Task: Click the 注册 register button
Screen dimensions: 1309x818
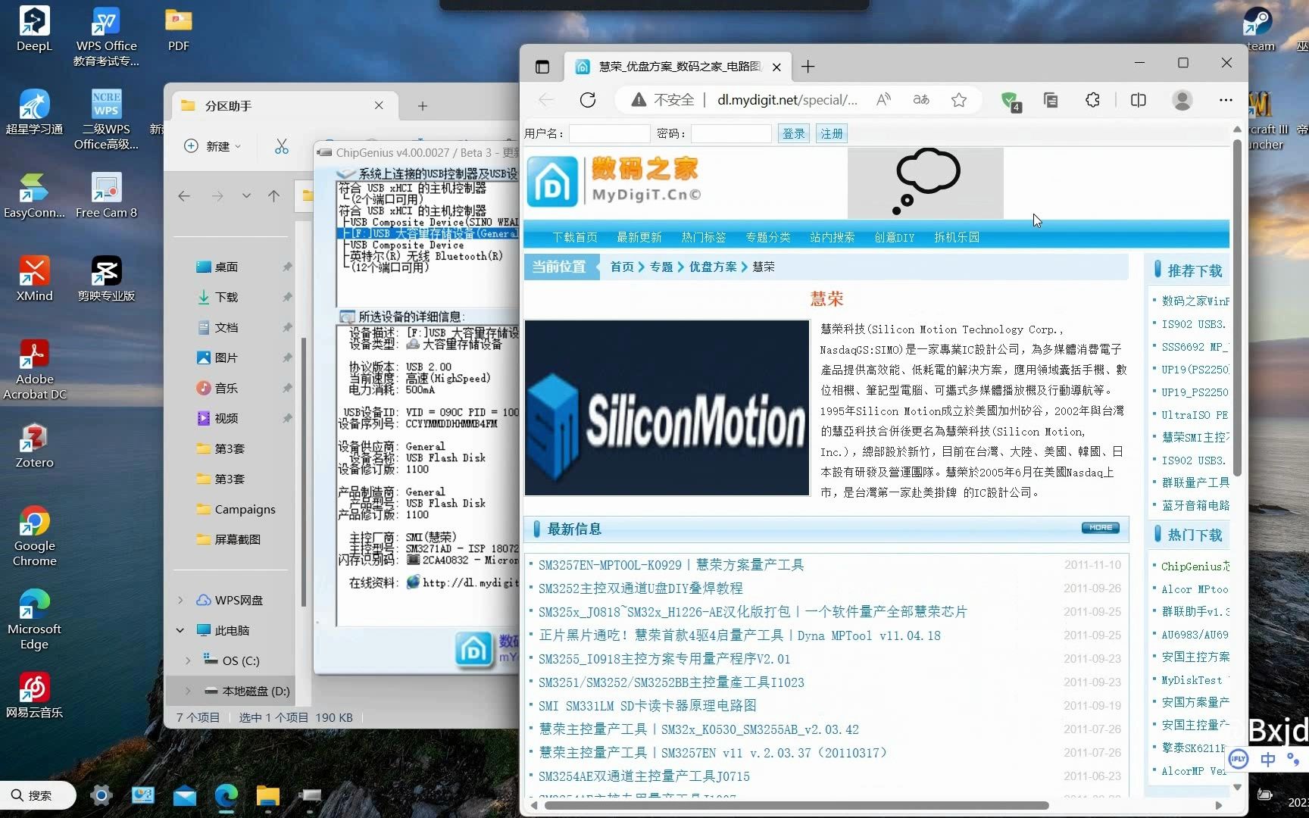Action: [832, 133]
